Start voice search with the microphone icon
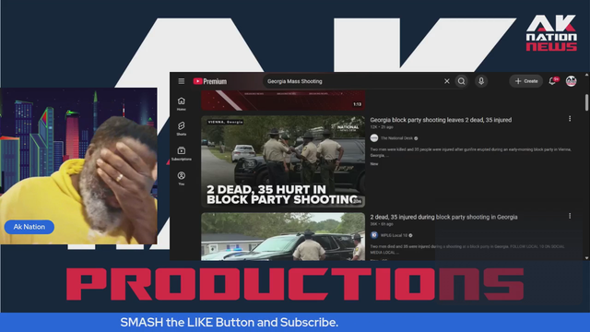Viewport: 590px width, 332px height. pyautogui.click(x=481, y=81)
